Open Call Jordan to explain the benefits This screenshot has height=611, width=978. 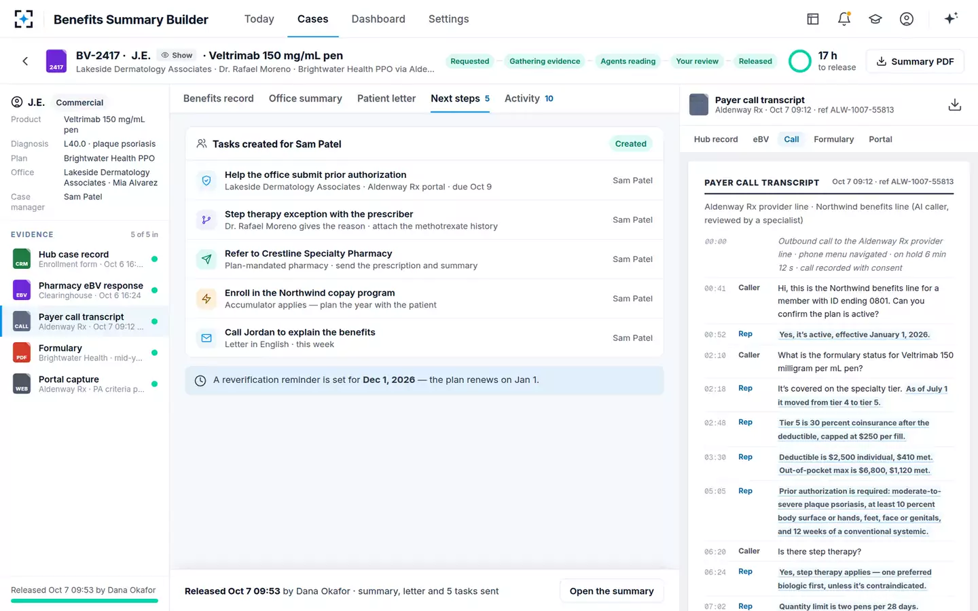click(x=424, y=338)
